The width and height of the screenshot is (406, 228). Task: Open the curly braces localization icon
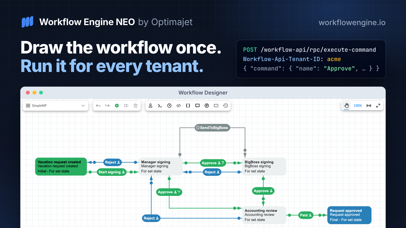click(188, 106)
